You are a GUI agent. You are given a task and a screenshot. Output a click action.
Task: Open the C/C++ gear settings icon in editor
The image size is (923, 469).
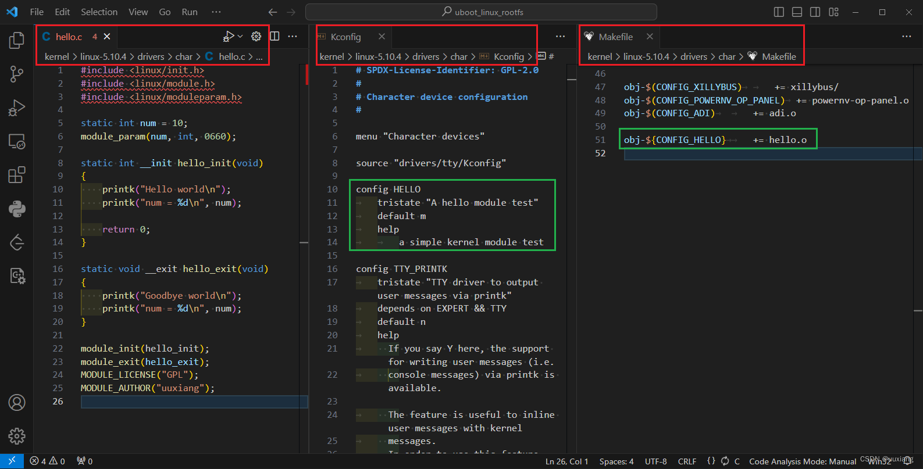point(256,37)
